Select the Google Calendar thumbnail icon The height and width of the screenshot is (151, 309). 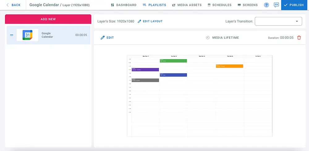pos(28,35)
